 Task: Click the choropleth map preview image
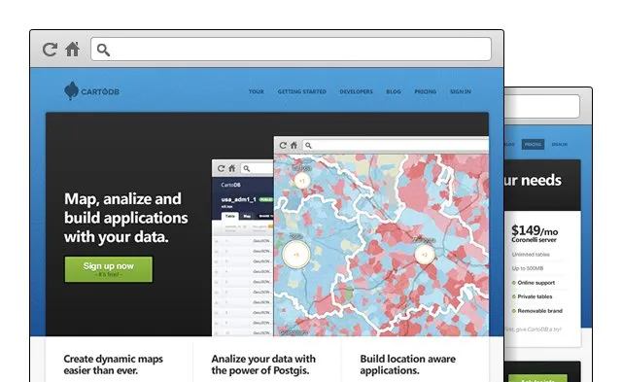(381, 245)
